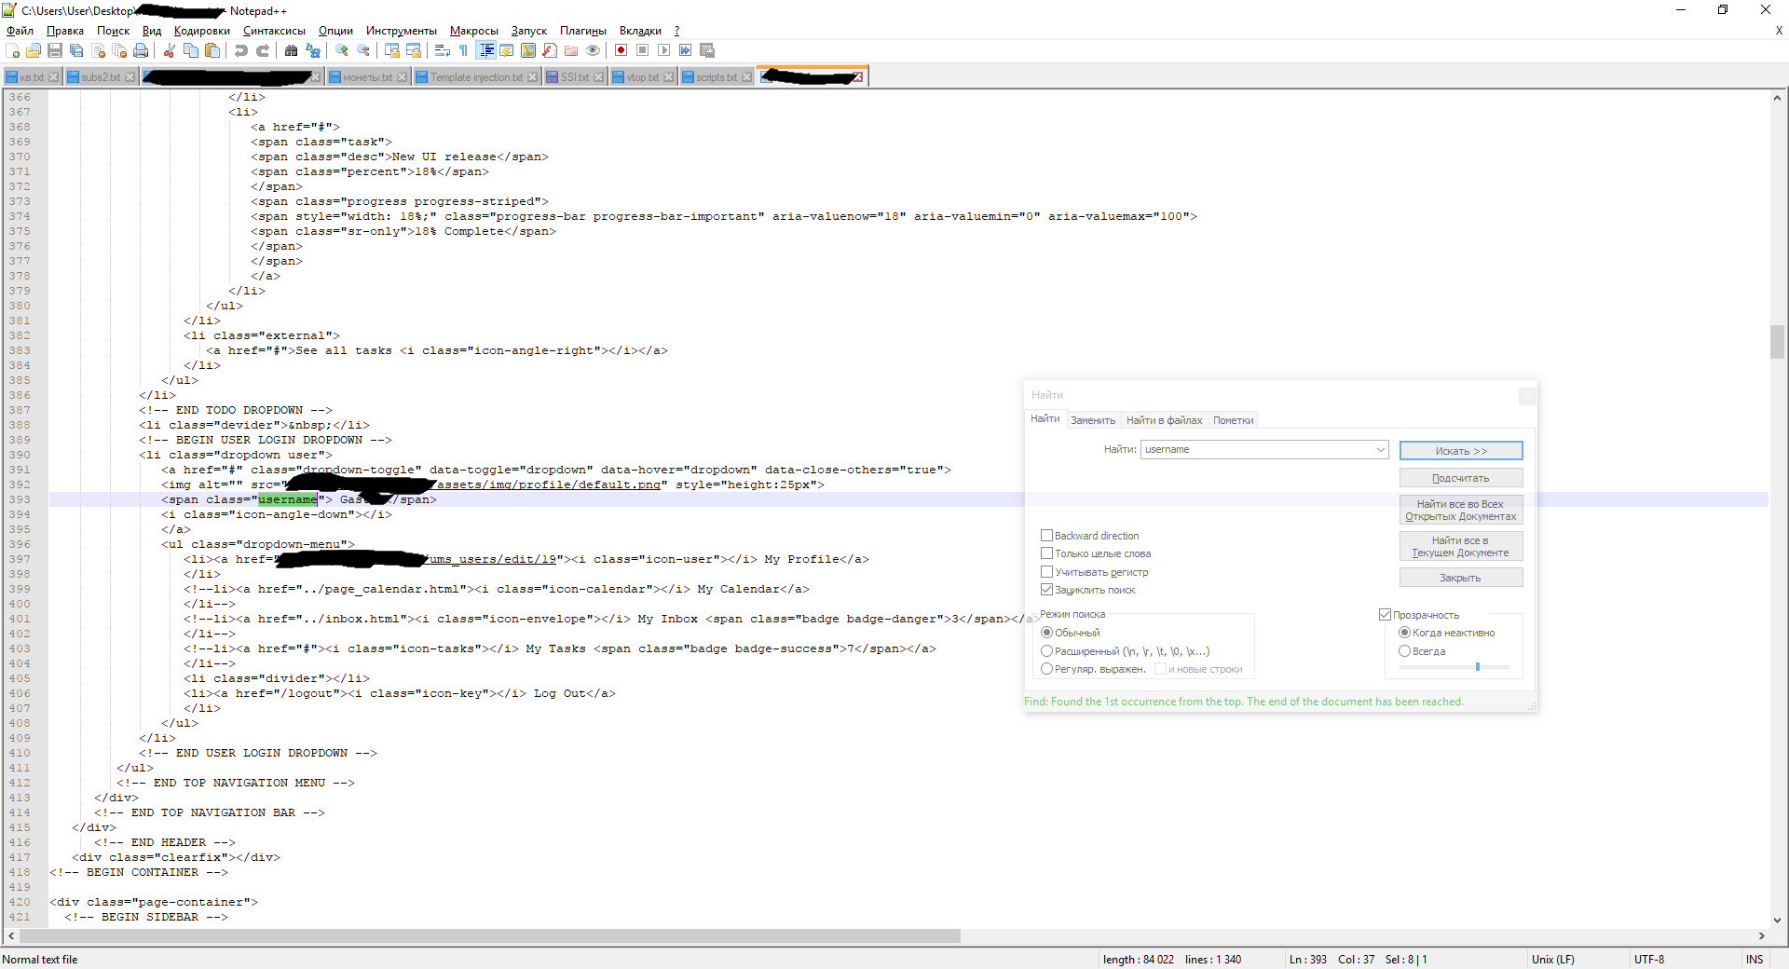Open Find using the binoculars icon
This screenshot has width=1789, height=969.
coord(292,50)
